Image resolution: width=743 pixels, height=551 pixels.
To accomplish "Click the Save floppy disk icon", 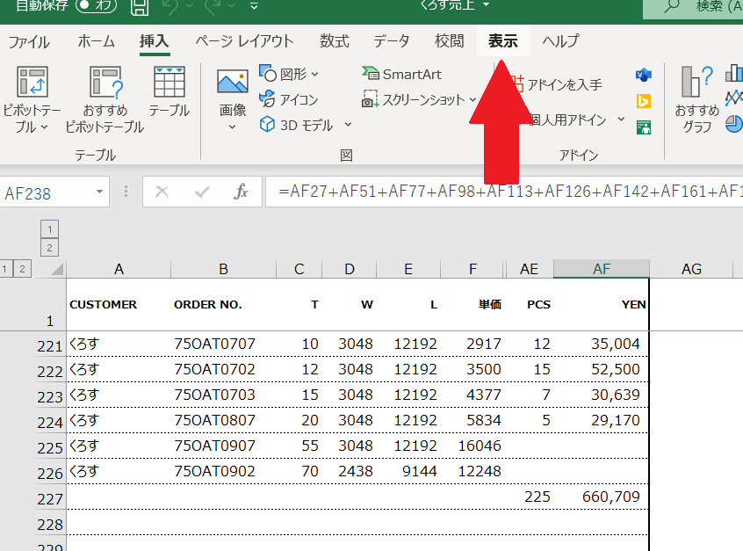I will (140, 7).
